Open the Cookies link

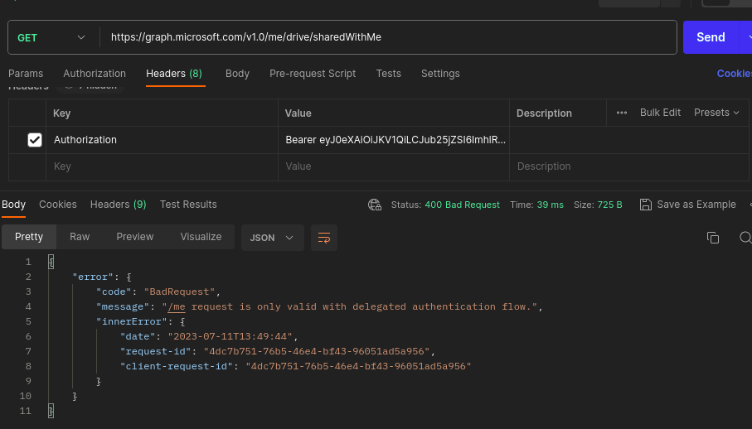pyautogui.click(x=735, y=74)
